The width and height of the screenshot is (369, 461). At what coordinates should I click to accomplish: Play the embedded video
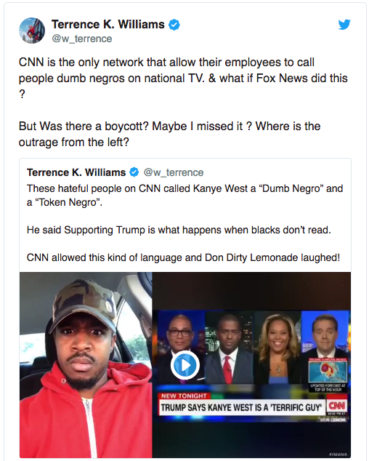(185, 365)
